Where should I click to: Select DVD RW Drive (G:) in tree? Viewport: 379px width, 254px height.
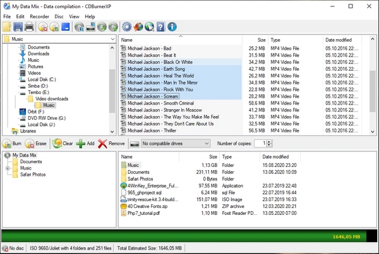[x=47, y=118]
